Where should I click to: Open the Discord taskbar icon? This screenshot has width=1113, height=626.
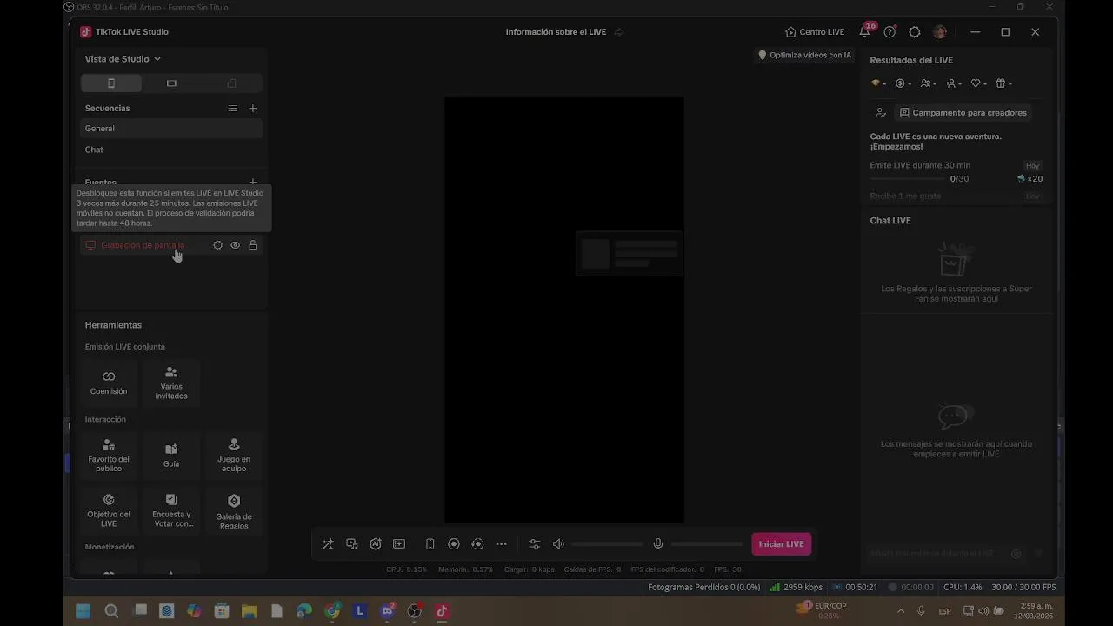pyautogui.click(x=388, y=611)
